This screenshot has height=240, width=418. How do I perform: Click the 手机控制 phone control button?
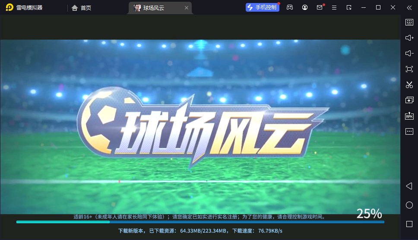click(263, 7)
